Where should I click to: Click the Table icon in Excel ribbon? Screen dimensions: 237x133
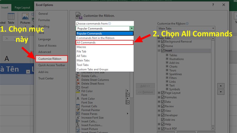[11, 17]
